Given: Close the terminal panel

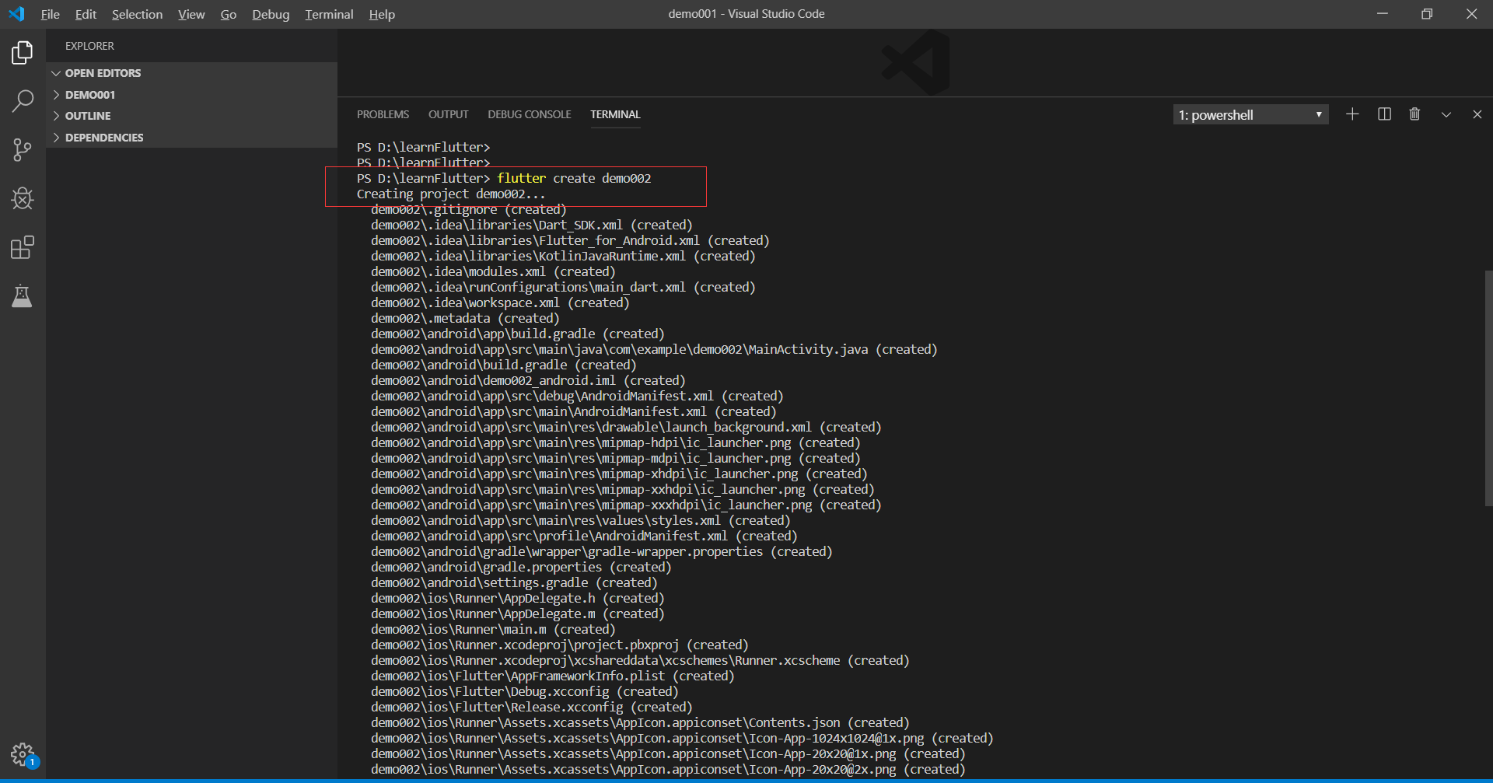Looking at the screenshot, I should point(1477,114).
